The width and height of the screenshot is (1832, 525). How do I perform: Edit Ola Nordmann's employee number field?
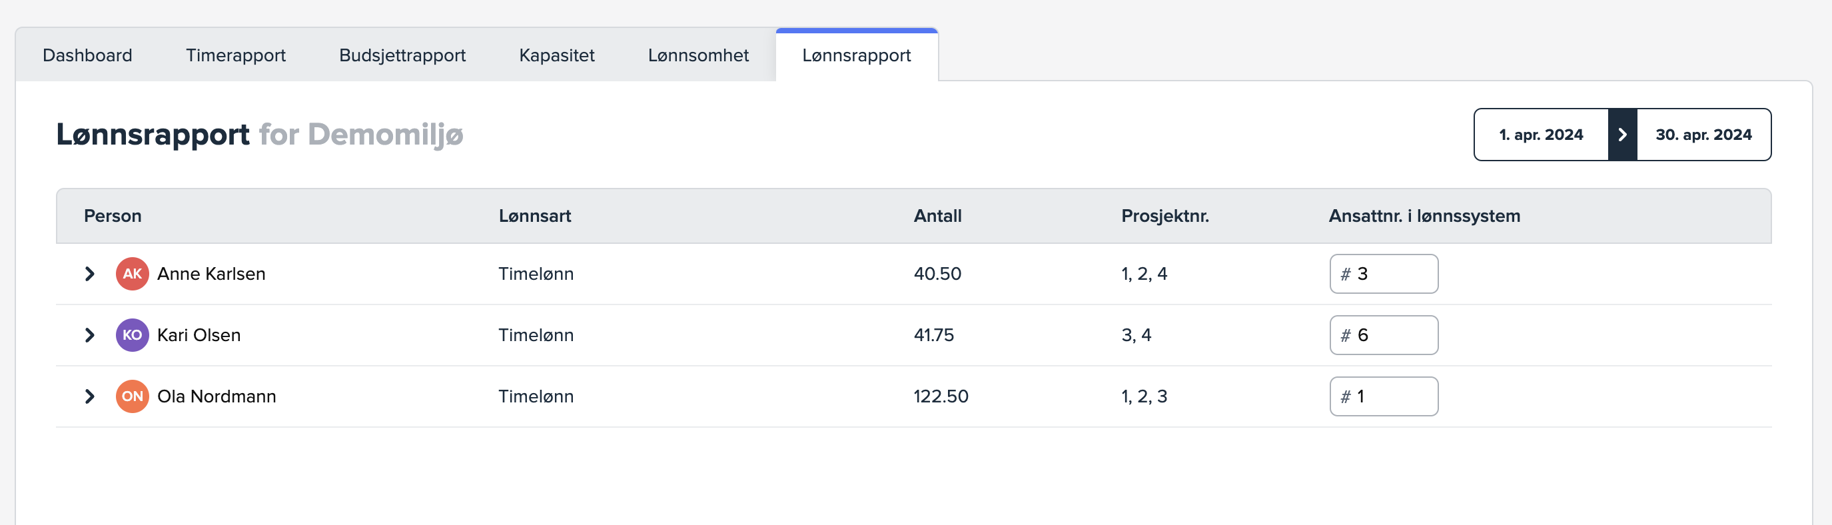tap(1390, 396)
